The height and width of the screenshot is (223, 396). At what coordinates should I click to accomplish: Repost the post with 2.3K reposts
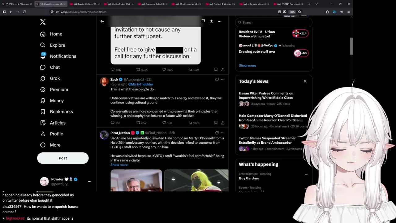142,70
